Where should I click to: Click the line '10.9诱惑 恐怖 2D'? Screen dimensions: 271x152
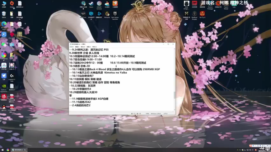[80, 66]
